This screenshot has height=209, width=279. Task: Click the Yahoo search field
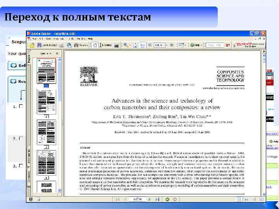(x=215, y=45)
